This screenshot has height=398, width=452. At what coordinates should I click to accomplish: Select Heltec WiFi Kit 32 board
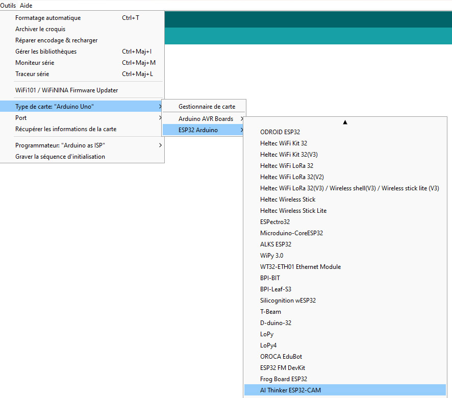pos(345,143)
